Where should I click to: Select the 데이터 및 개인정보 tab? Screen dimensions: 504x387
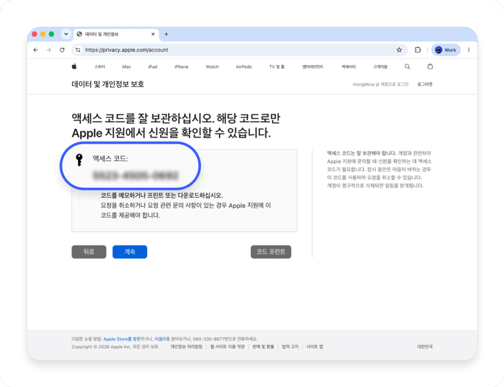pyautogui.click(x=116, y=34)
